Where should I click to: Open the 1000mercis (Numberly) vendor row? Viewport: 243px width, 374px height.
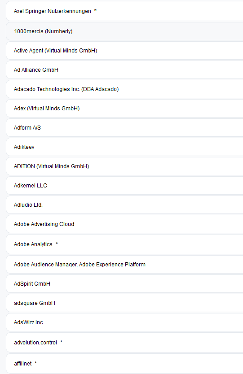pos(124,31)
